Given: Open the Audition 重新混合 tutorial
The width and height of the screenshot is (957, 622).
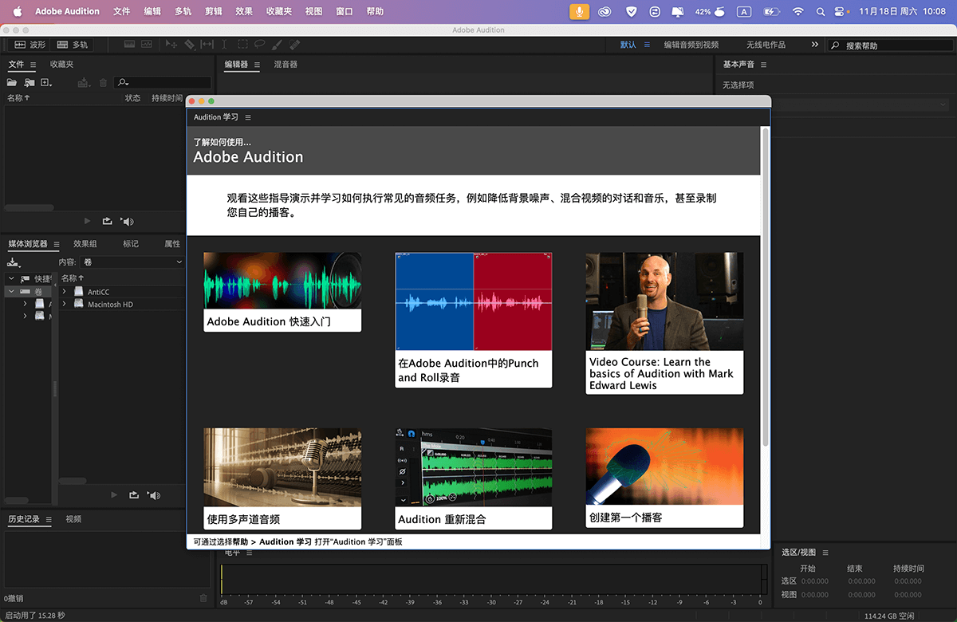Looking at the screenshot, I should tap(474, 478).
